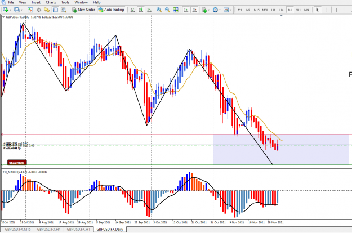The image size is (352, 233).
Task: Expand the Indicators dropdown arrow
Action: click(209, 10)
